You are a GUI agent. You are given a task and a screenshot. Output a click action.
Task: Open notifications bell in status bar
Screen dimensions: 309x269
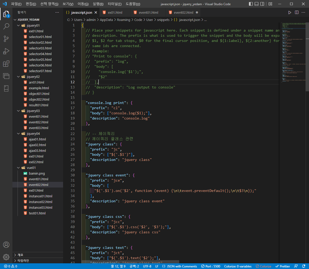pos(304,266)
